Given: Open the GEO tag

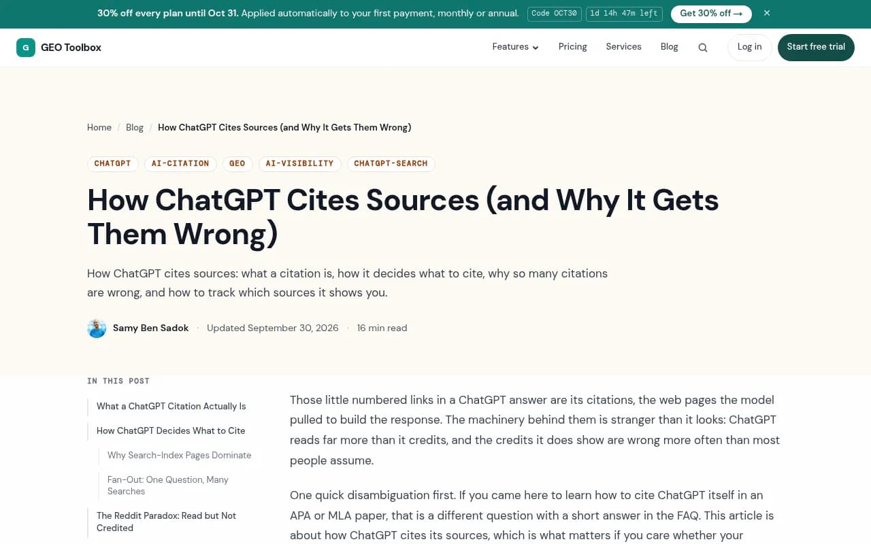Looking at the screenshot, I should point(237,164).
